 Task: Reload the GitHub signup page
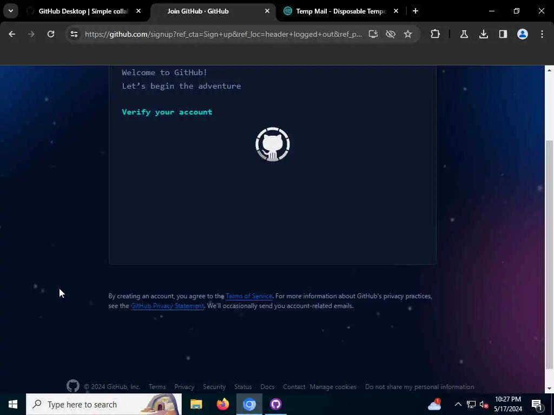tap(51, 34)
